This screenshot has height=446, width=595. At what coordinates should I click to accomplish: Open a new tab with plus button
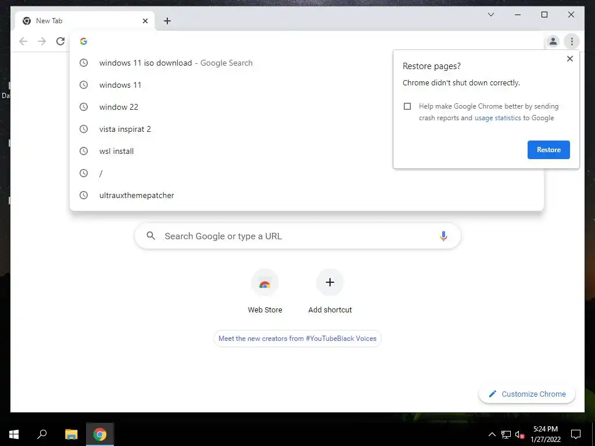pyautogui.click(x=167, y=21)
